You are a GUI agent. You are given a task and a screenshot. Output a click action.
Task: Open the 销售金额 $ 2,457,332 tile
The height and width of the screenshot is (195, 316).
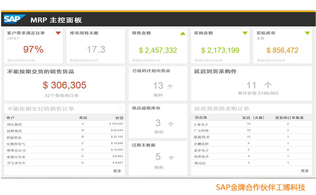(158, 46)
